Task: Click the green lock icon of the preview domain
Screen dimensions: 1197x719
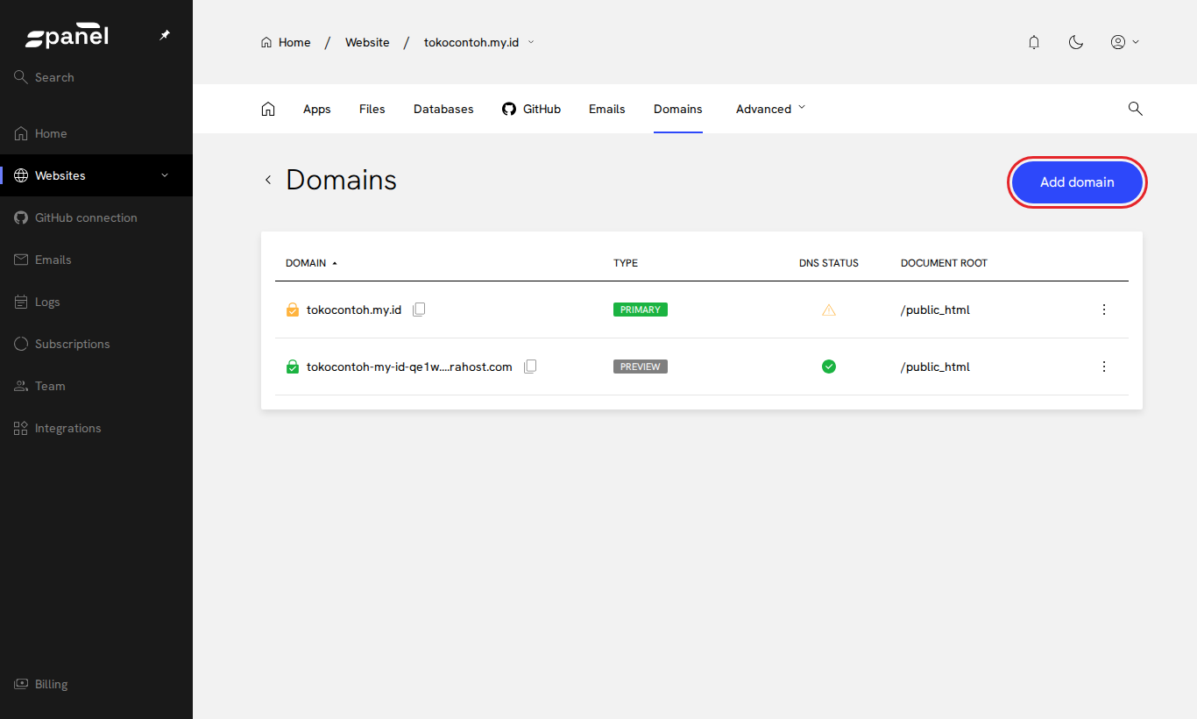Action: click(293, 367)
